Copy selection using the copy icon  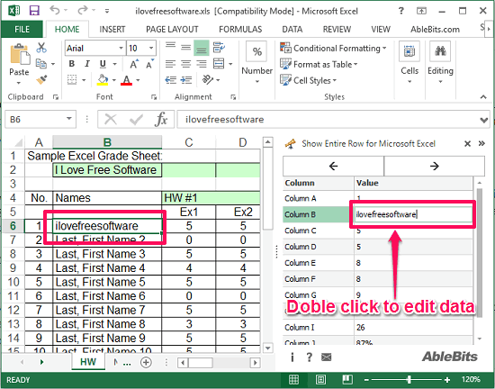[x=41, y=64]
